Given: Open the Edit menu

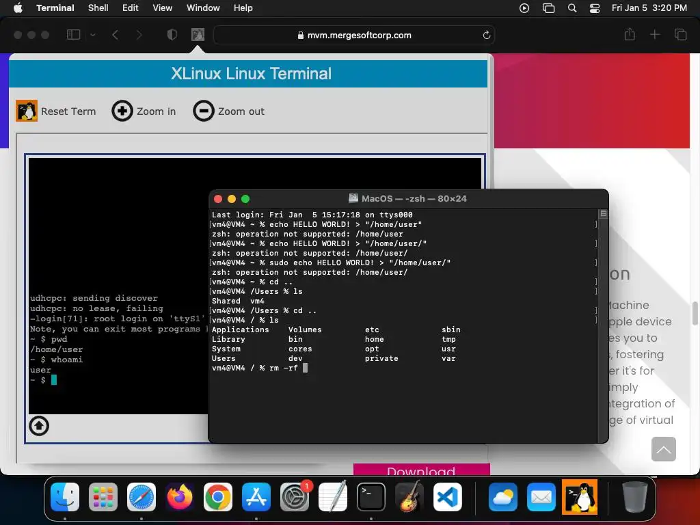Looking at the screenshot, I should [131, 8].
